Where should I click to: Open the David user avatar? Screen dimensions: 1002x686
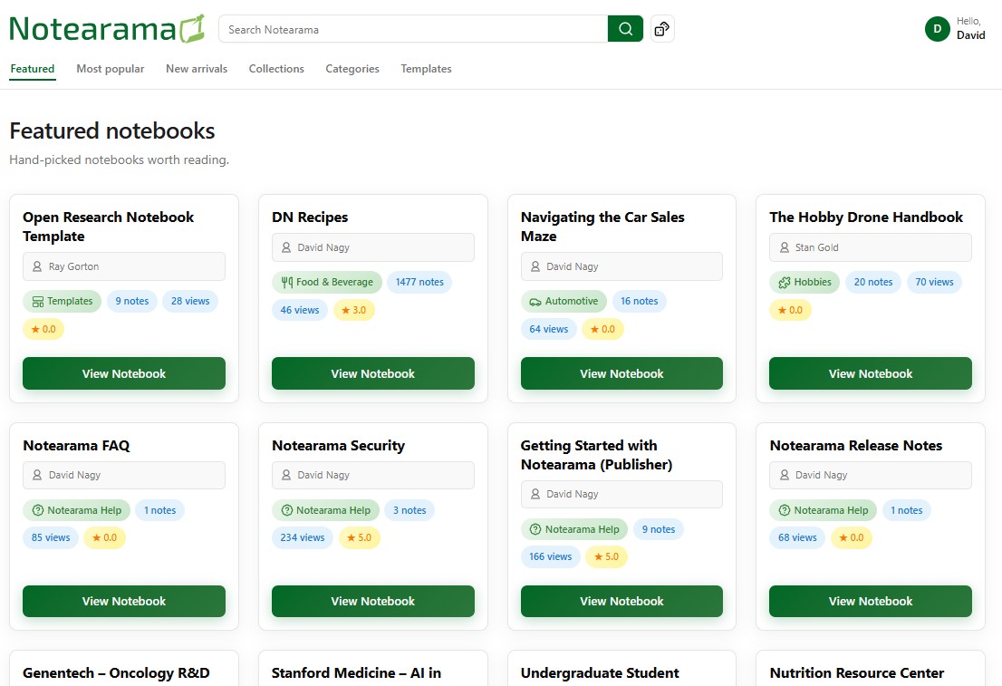tap(937, 29)
